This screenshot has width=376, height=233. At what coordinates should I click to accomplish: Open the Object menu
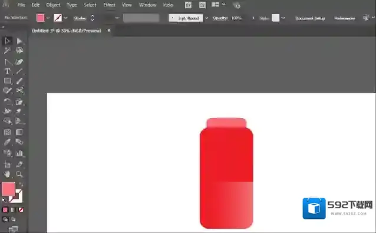pyautogui.click(x=53, y=5)
